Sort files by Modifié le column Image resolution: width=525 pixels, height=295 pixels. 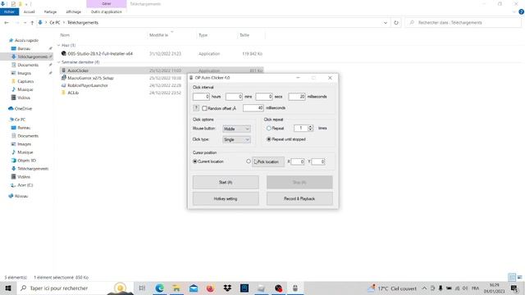pyautogui.click(x=158, y=35)
